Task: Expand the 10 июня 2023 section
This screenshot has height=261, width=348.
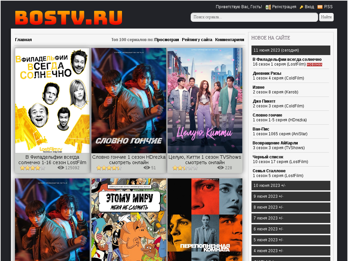Action: point(291,186)
